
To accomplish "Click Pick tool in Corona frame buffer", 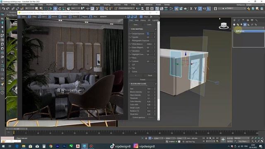I will (93, 17).
